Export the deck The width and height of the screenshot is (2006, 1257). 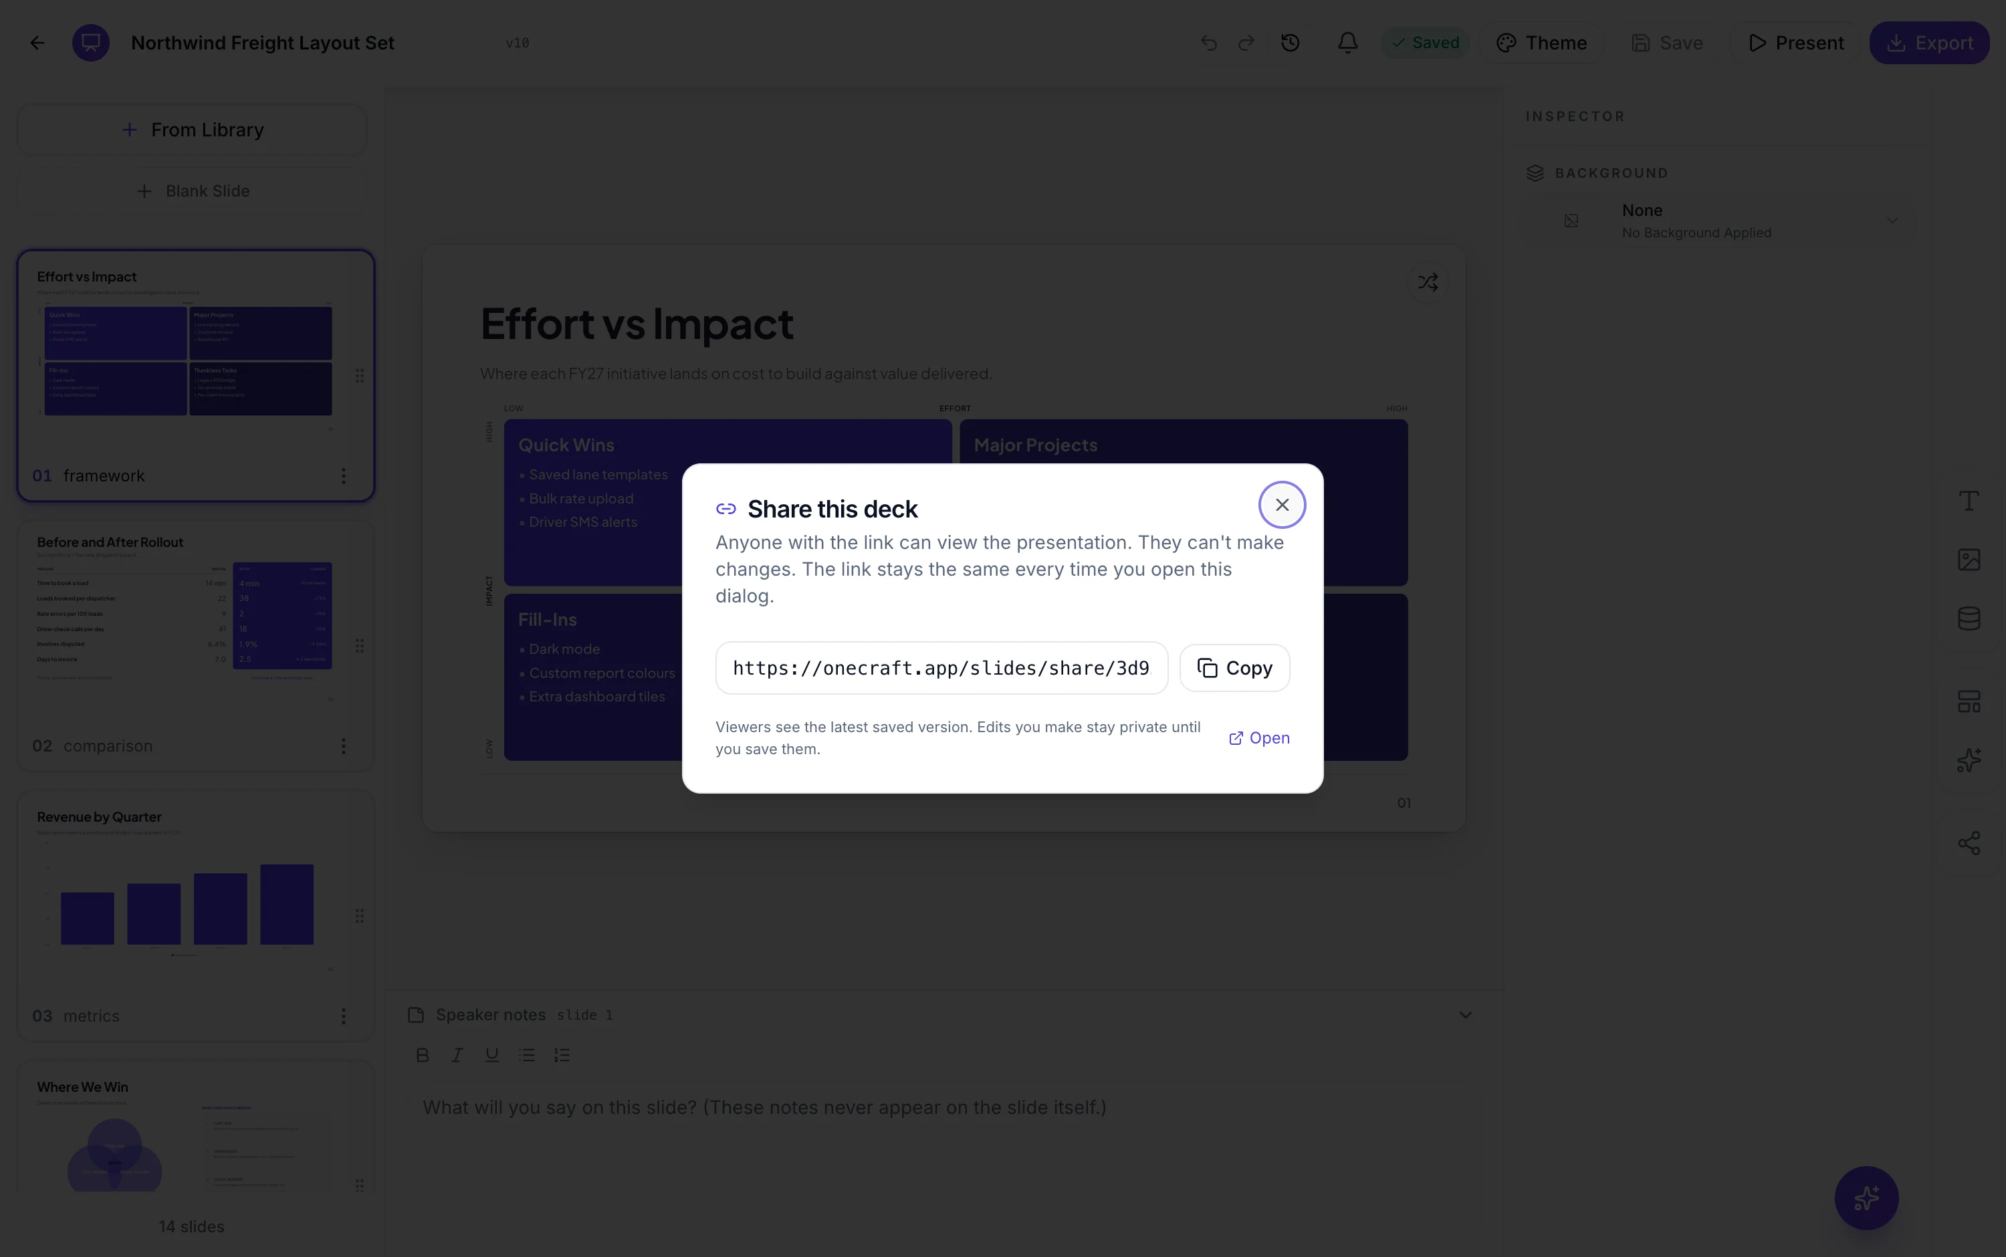1928,42
